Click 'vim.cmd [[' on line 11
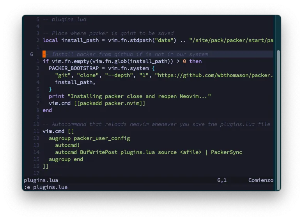 (58, 131)
